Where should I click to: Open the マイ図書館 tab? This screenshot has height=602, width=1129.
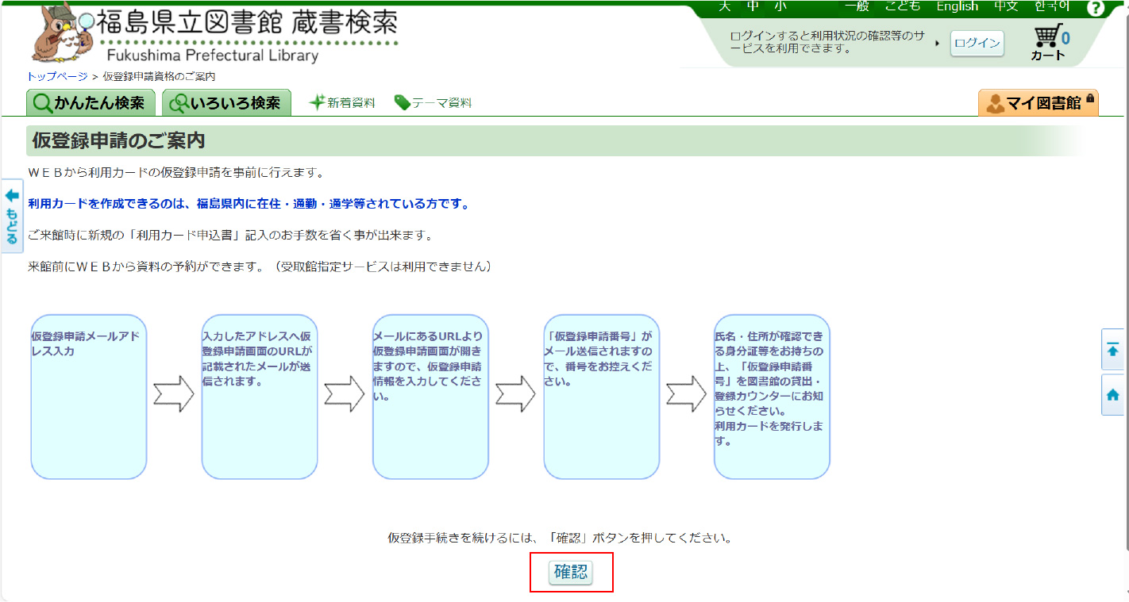(x=1038, y=103)
